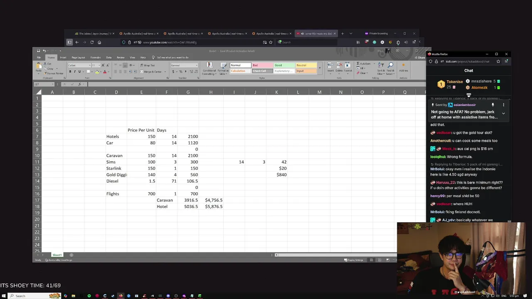The height and width of the screenshot is (299, 532).
Task: Click Firefox back arrow in background window
Action: (77, 42)
